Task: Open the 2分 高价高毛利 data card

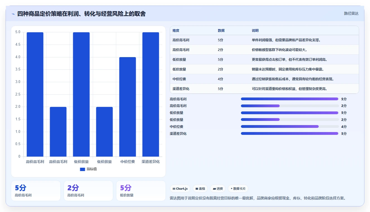Action: point(88,191)
